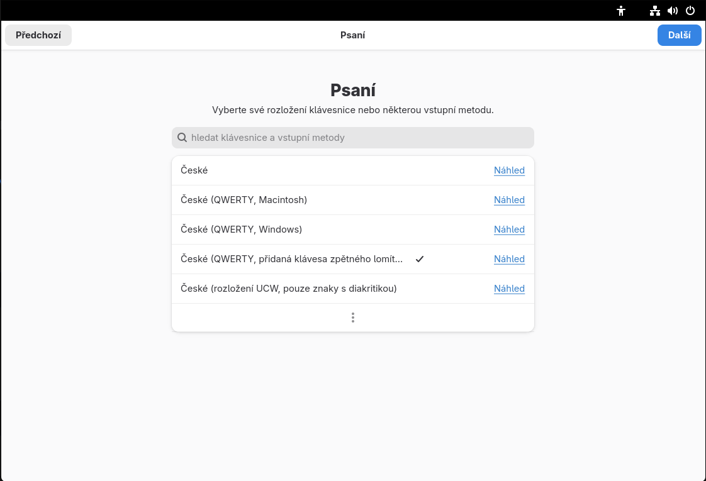Click the checkmark on selected Czech layout
Screen dimensions: 706x481
(420, 259)
